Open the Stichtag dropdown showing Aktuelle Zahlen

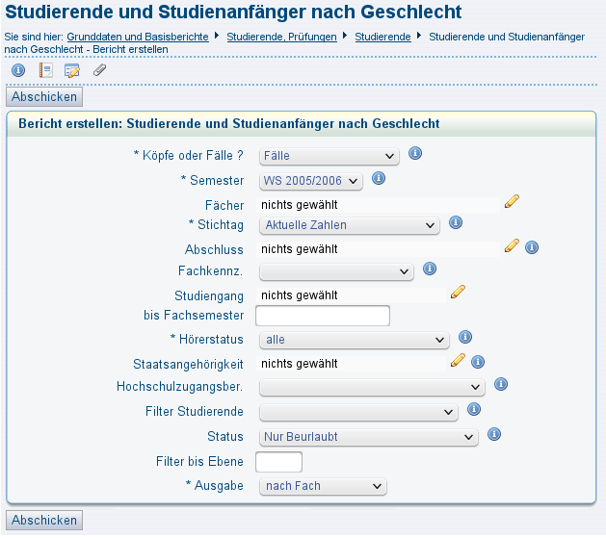[350, 225]
